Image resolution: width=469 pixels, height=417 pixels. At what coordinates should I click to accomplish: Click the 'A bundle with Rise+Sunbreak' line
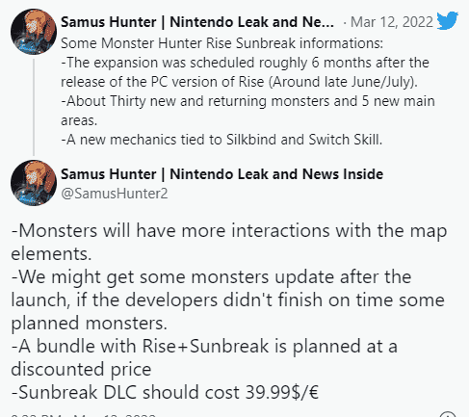click(x=204, y=347)
